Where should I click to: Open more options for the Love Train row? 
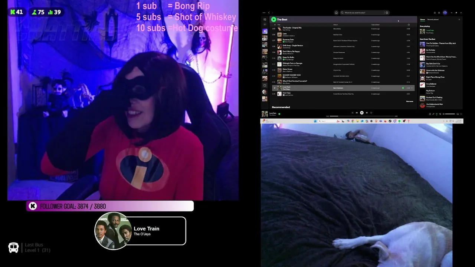click(x=412, y=88)
